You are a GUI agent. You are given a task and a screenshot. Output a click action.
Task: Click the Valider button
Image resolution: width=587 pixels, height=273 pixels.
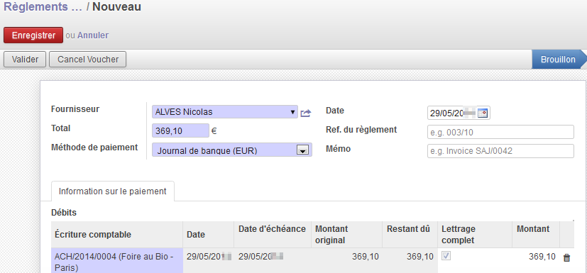tap(25, 60)
